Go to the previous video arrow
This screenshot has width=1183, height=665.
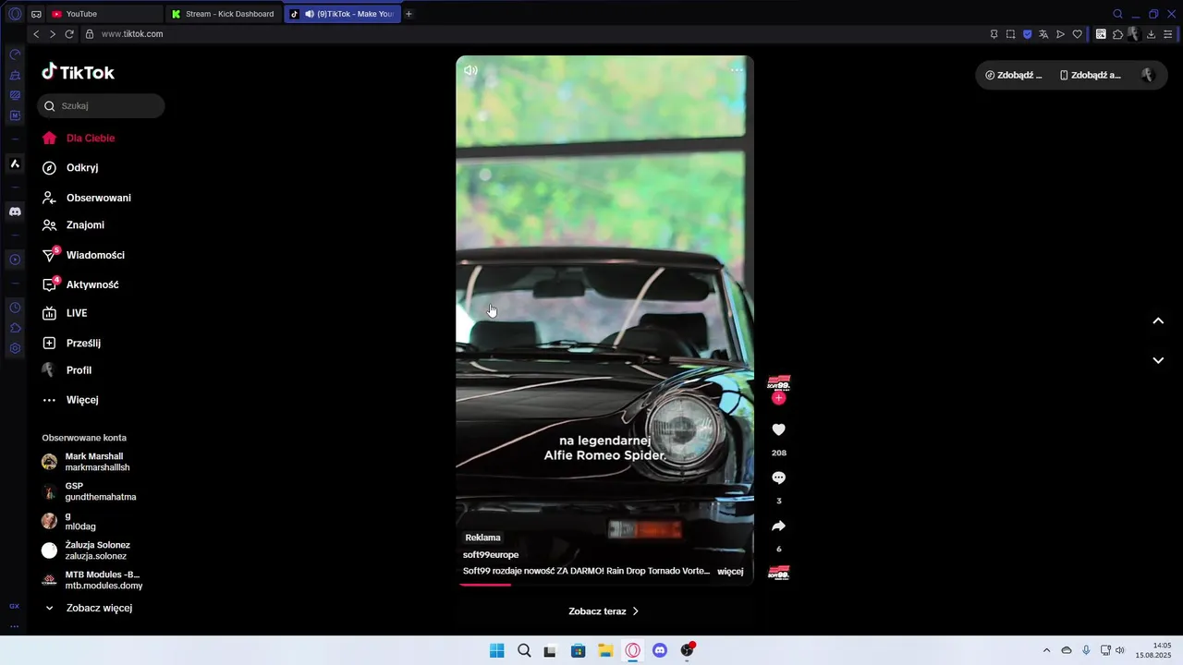pos(1158,321)
